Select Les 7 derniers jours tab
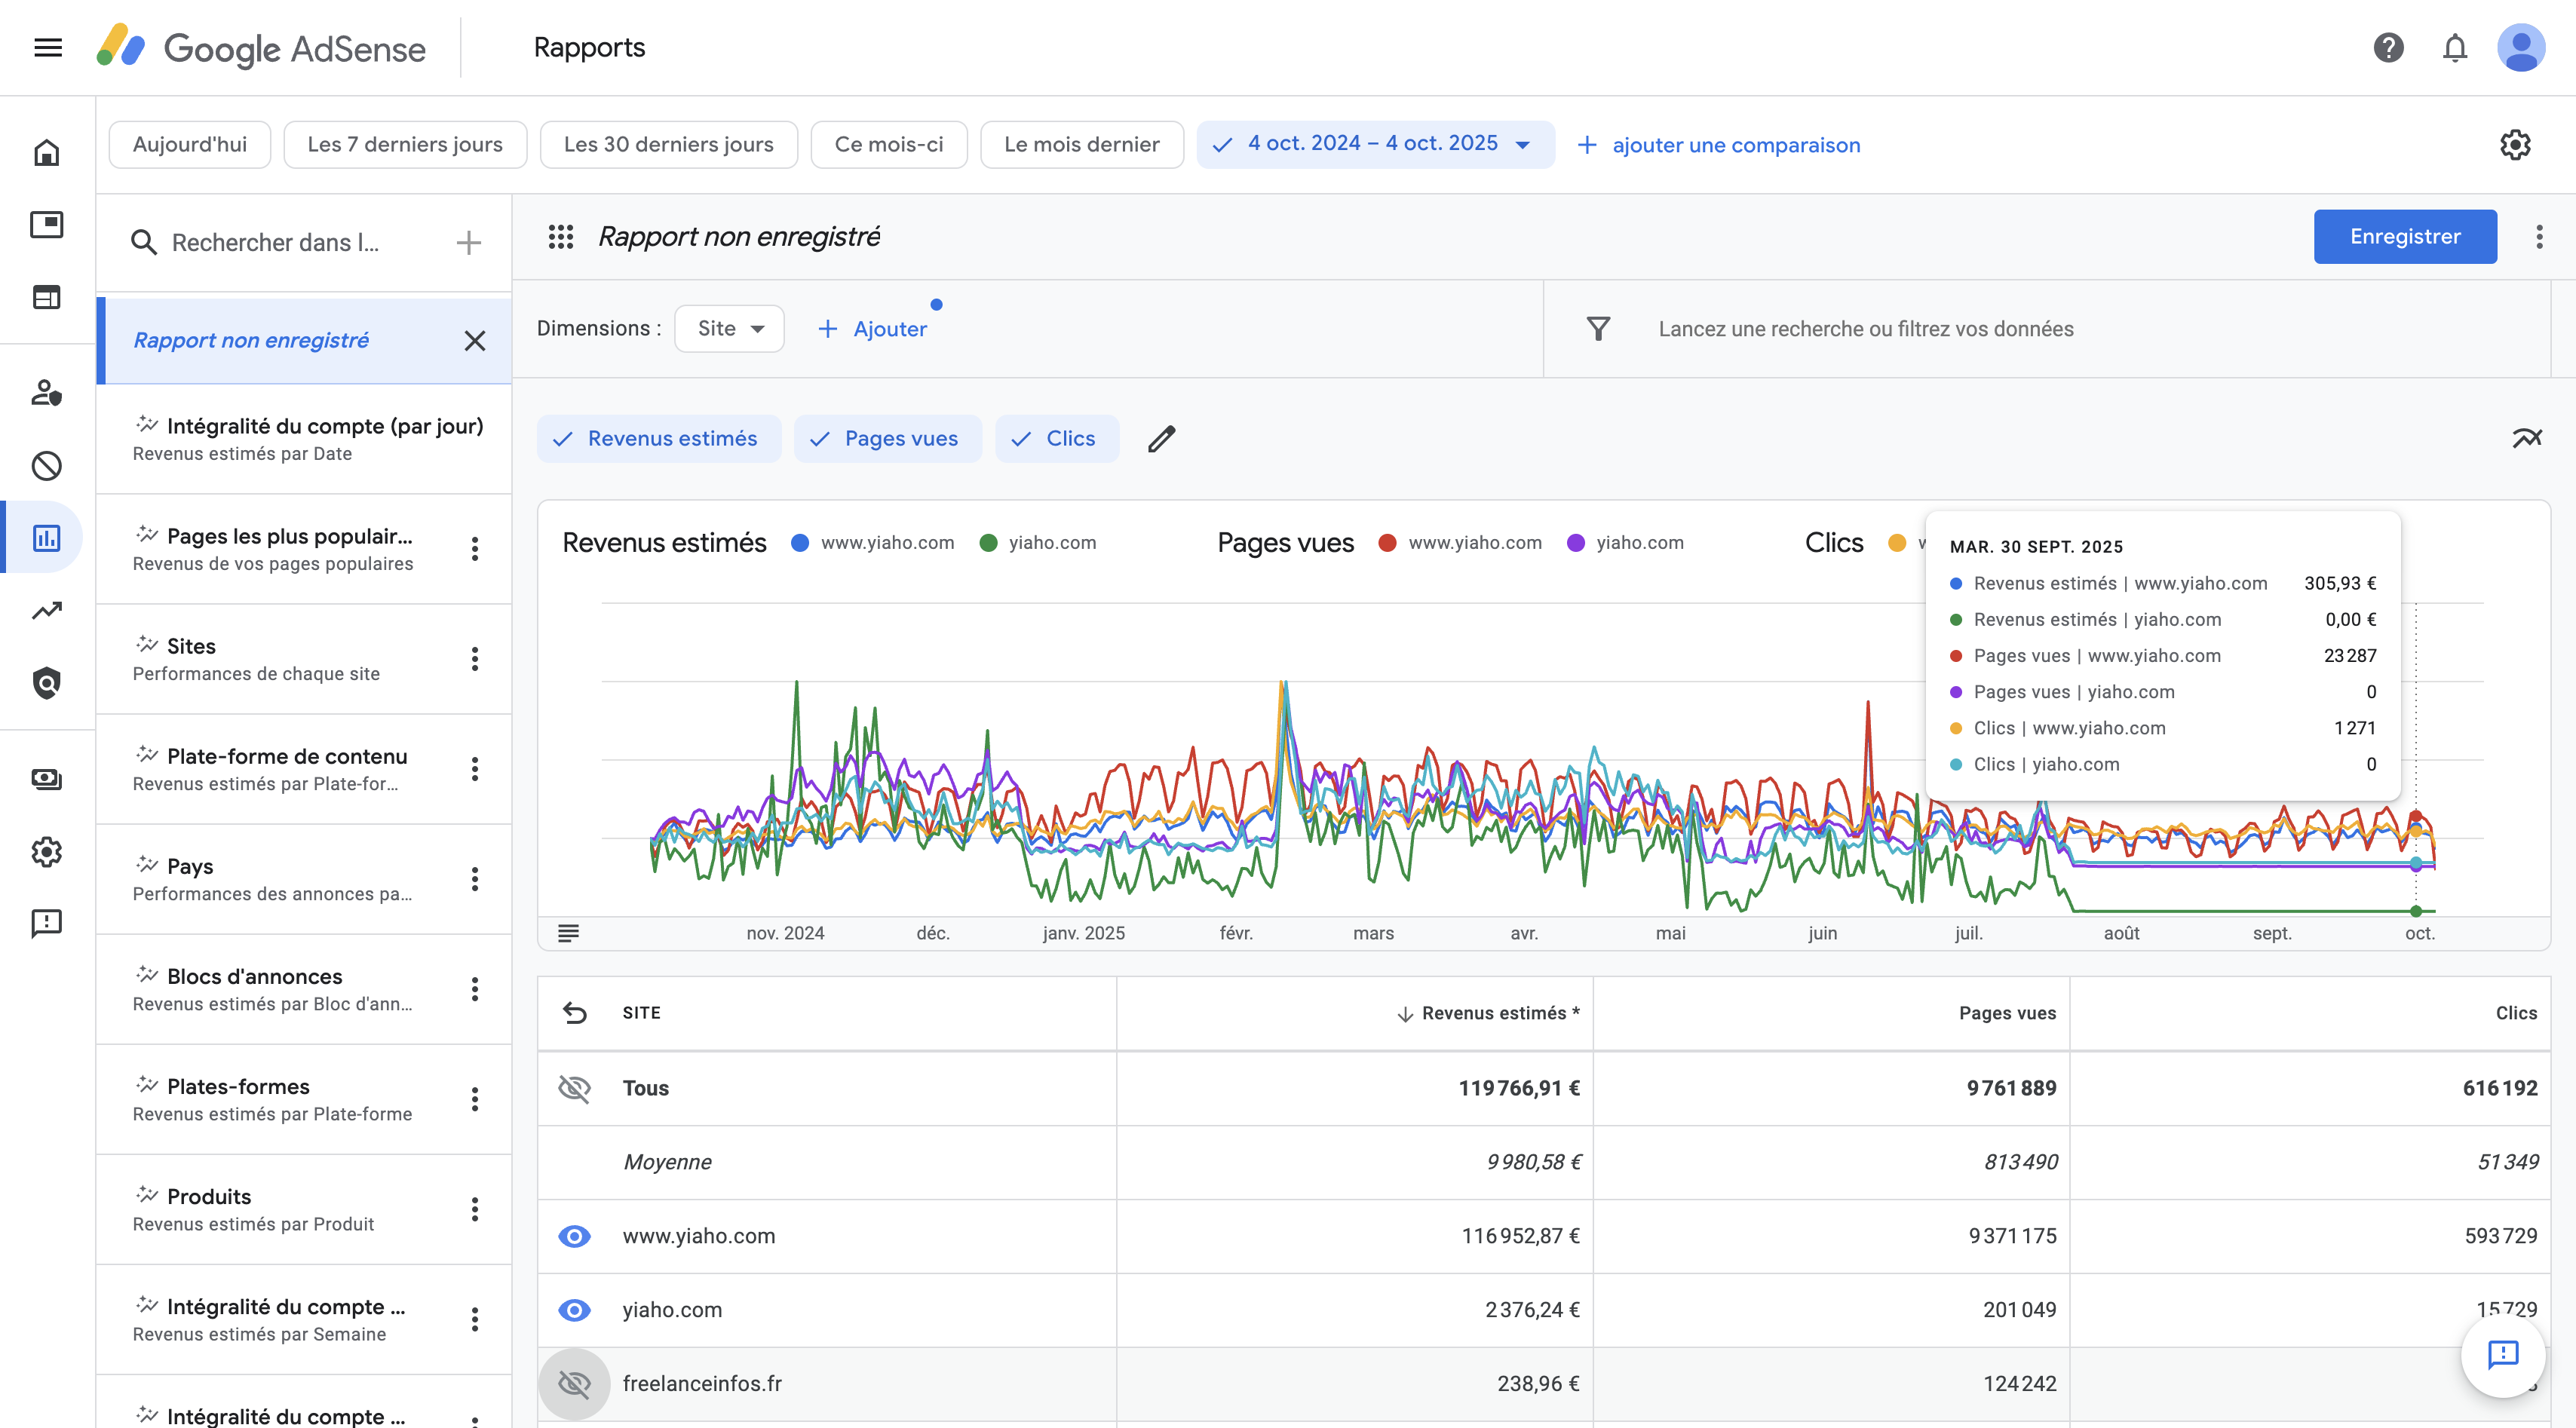Screen dimensions: 2576x1428 pos(405,145)
